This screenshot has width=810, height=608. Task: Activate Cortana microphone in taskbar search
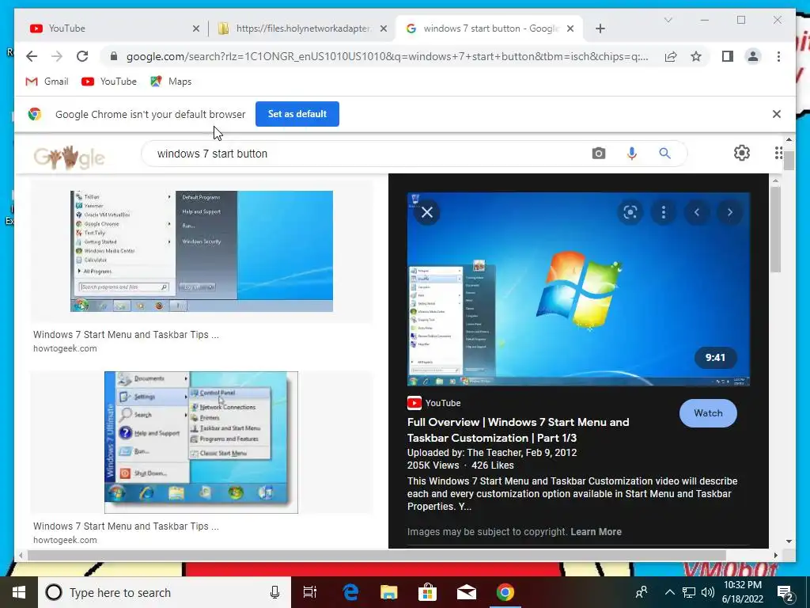point(274,592)
